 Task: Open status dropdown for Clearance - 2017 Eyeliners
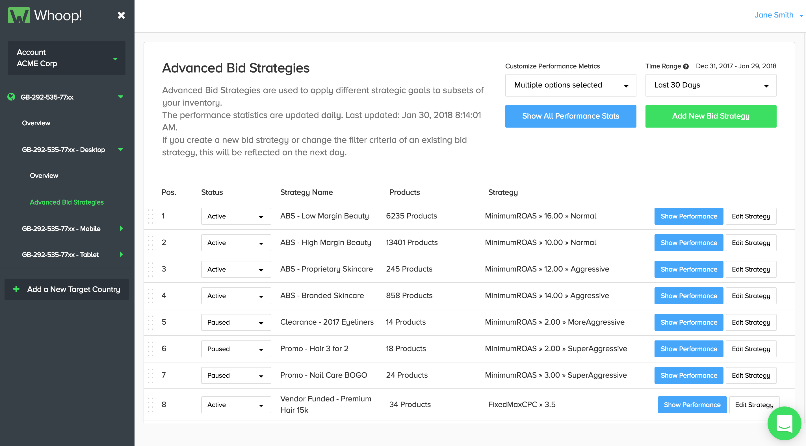point(236,322)
